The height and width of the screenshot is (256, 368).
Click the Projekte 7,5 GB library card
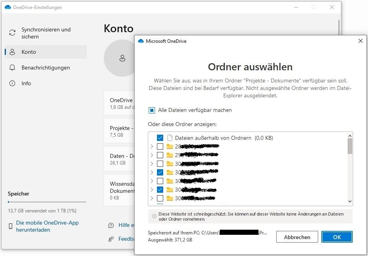pyautogui.click(x=119, y=131)
